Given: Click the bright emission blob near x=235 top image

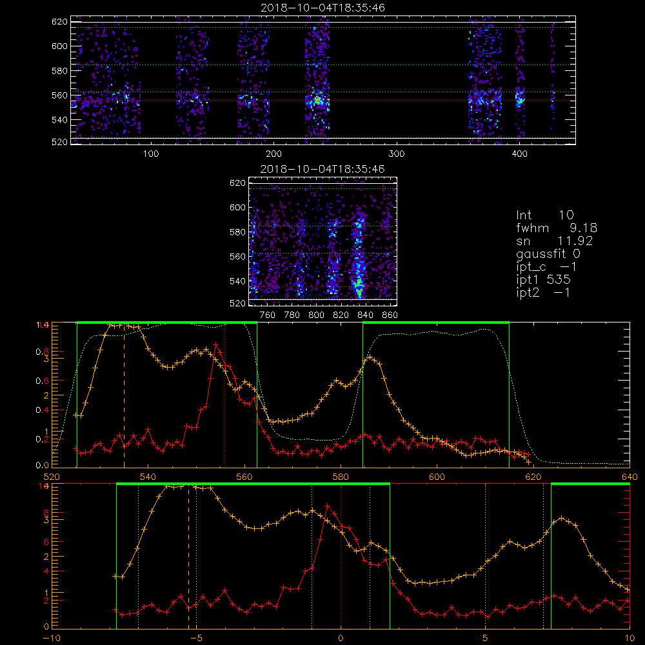Looking at the screenshot, I should tap(317, 100).
